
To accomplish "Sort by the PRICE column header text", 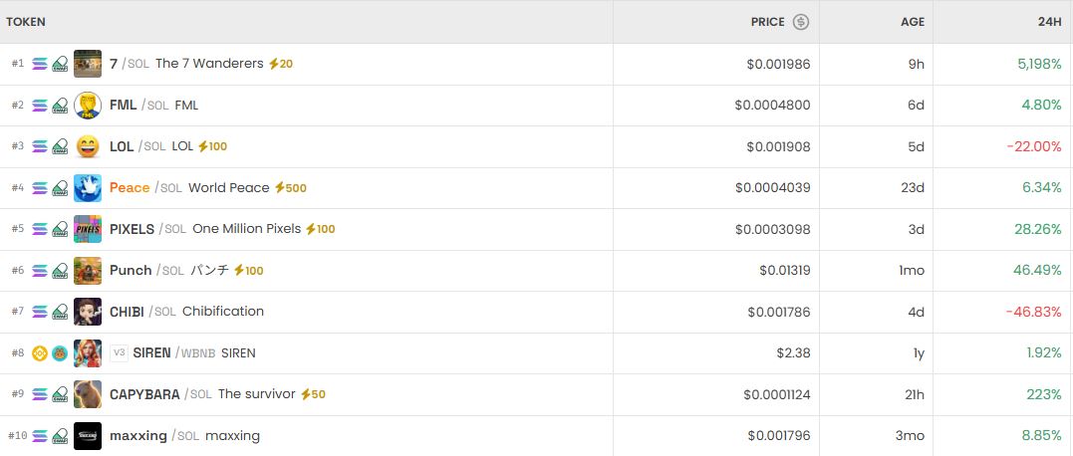I will coord(768,22).
